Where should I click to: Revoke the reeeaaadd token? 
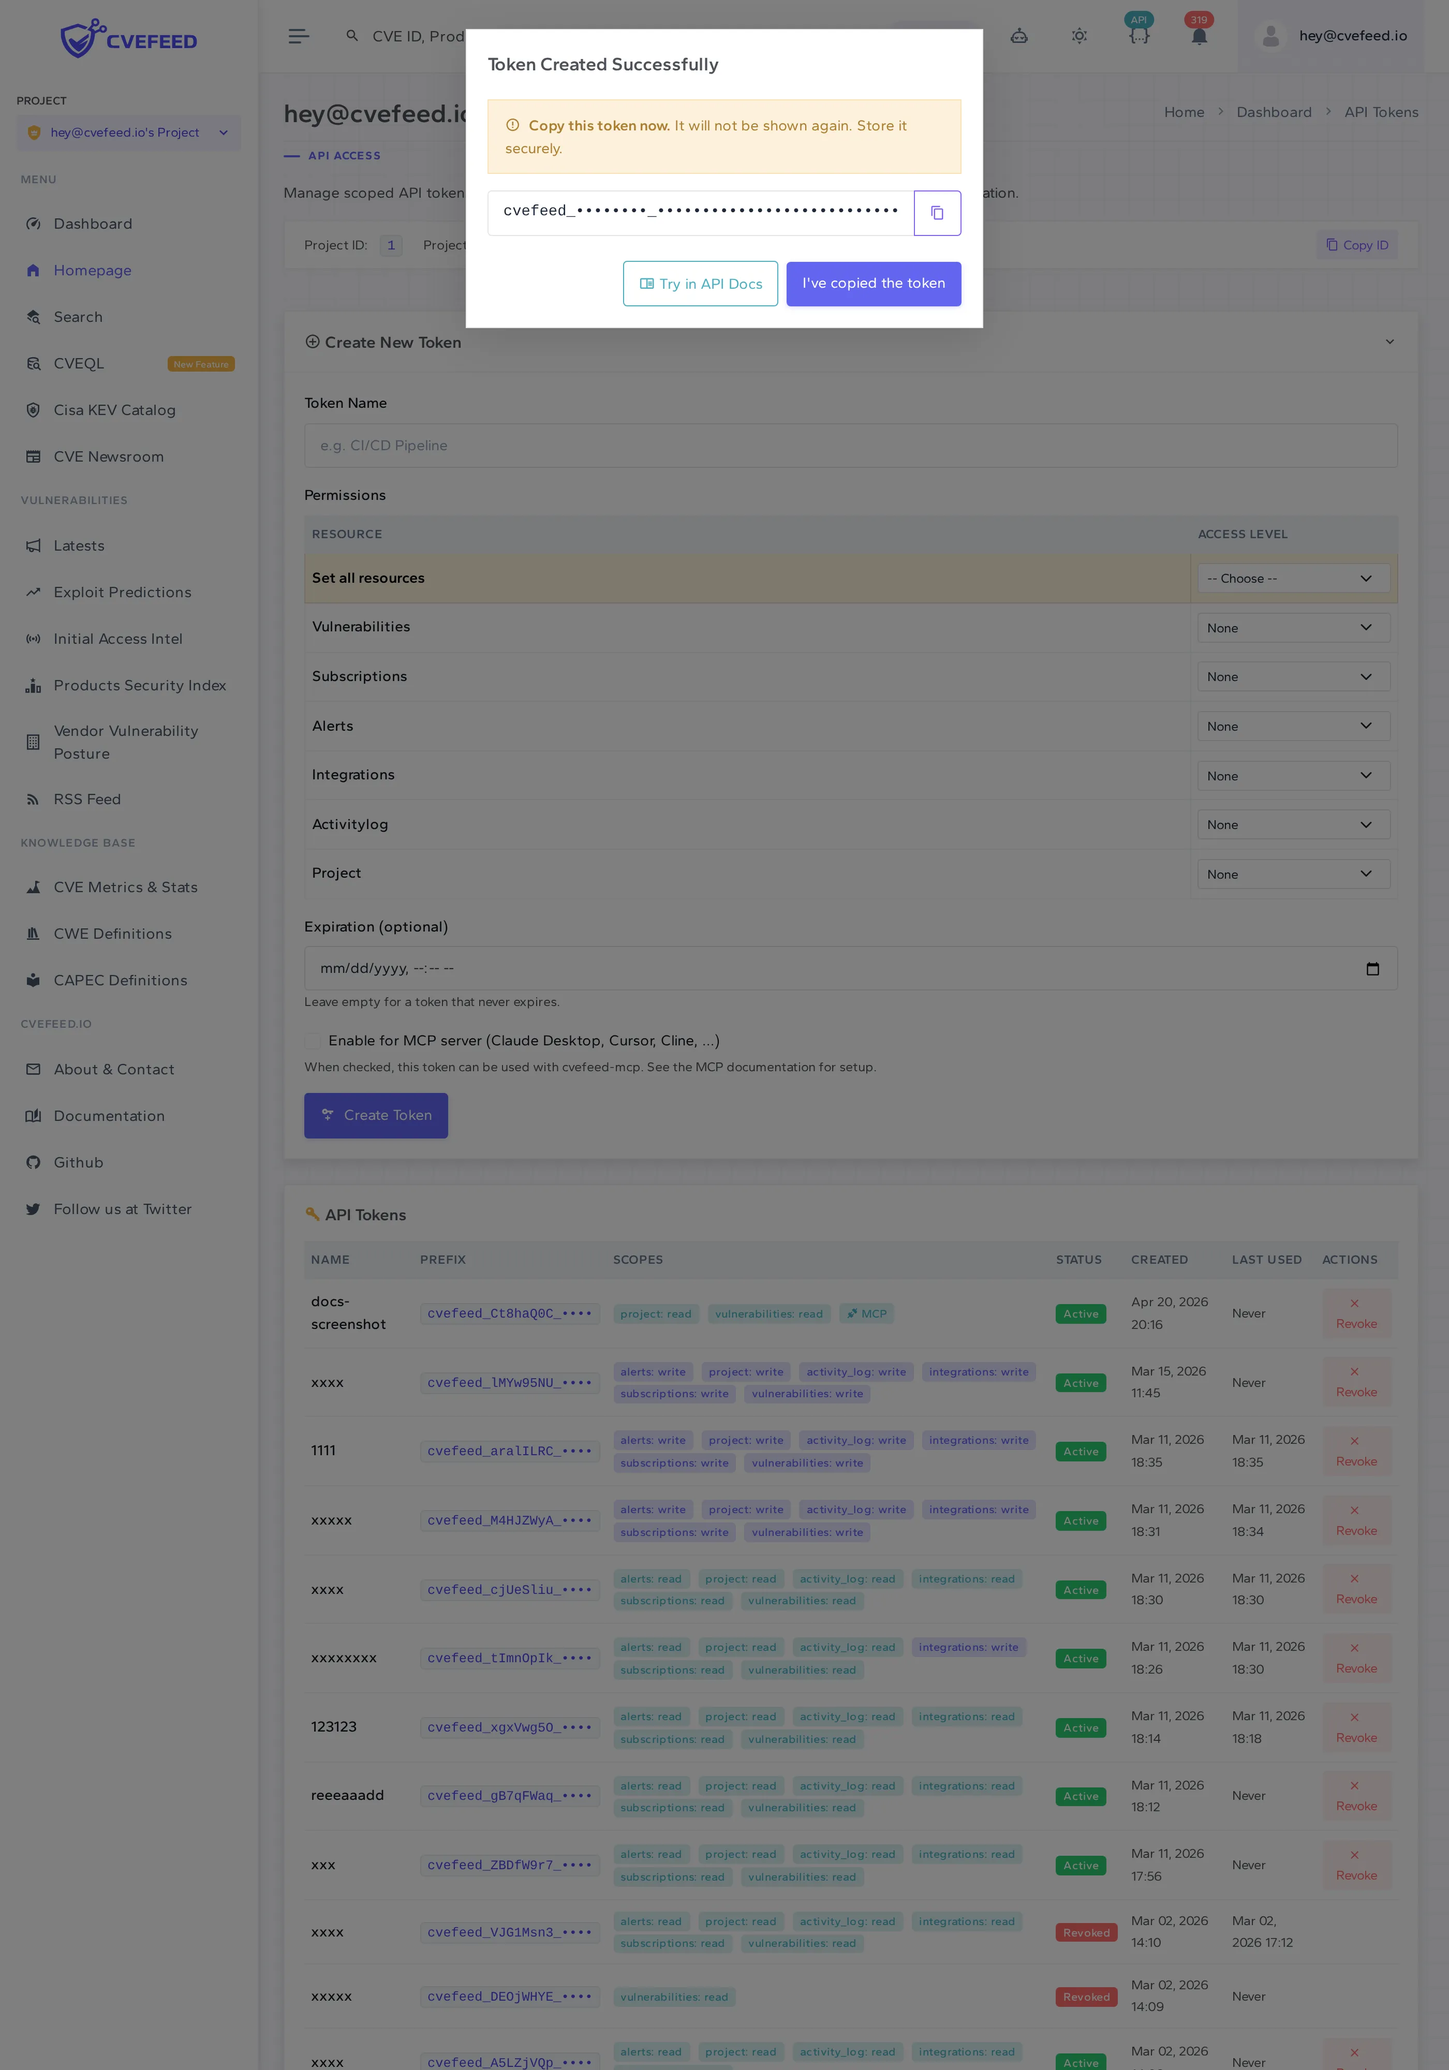[1356, 1796]
